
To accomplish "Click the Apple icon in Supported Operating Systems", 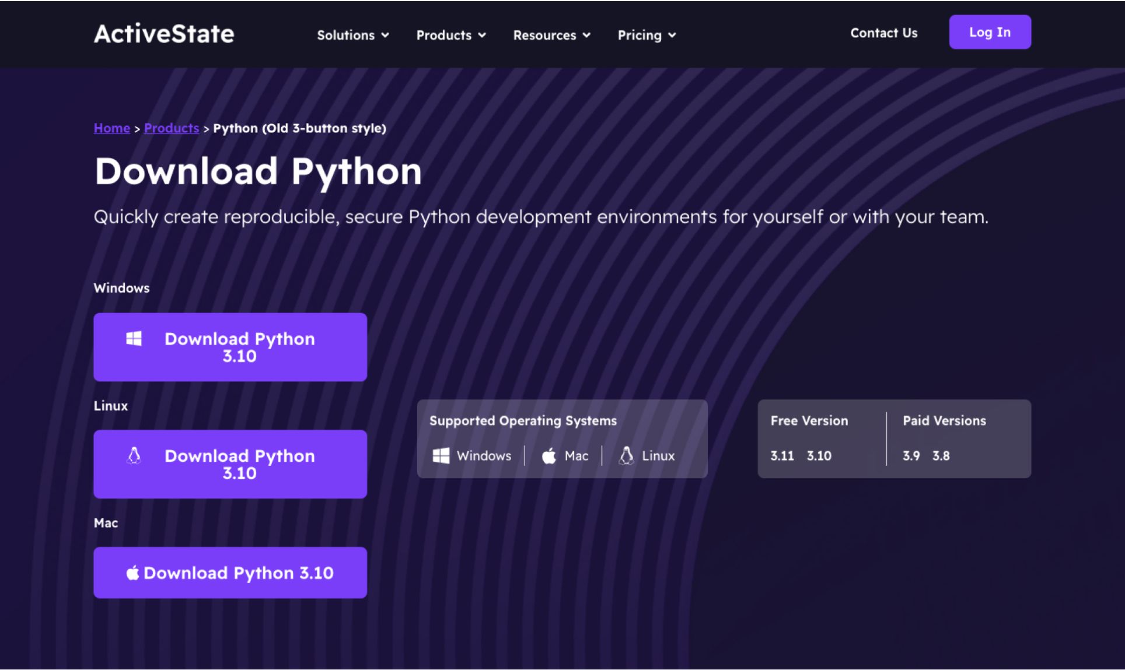I will point(548,455).
